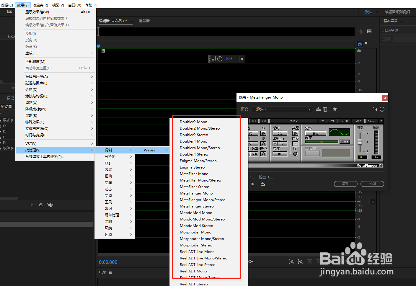
Task: Click the Load button in MetaFlanger
Action: 358,121
